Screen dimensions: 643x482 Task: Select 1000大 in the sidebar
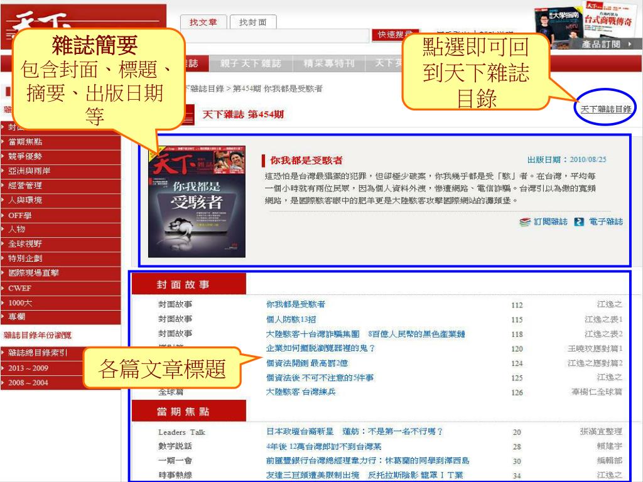coord(61,303)
